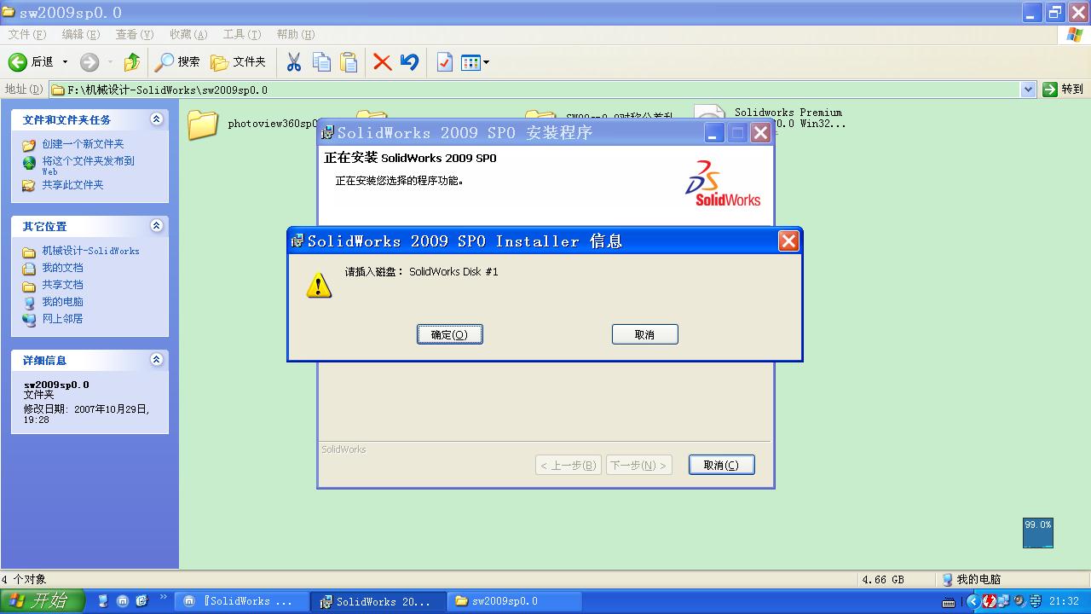Click the blue Undo arrow icon
This screenshot has width=1091, height=614.
point(410,62)
